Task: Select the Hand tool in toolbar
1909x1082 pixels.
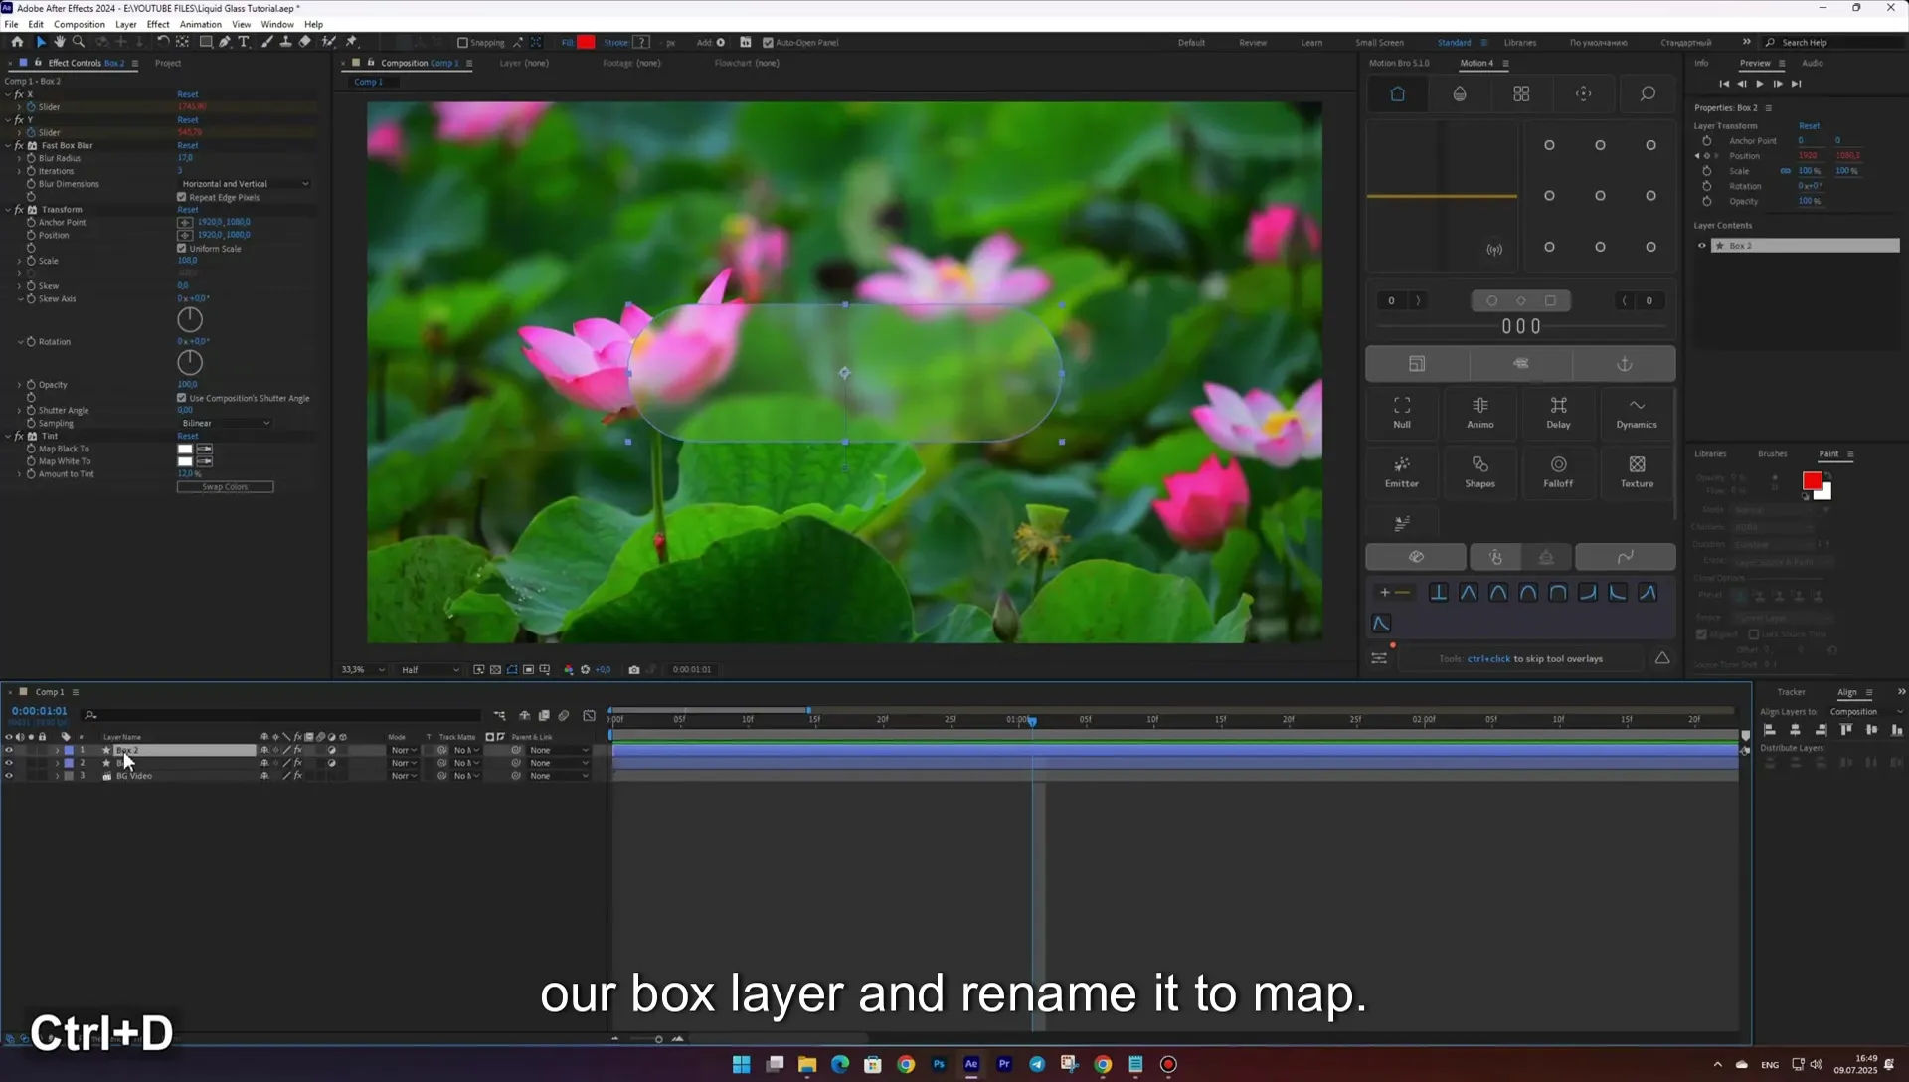Action: point(60,42)
